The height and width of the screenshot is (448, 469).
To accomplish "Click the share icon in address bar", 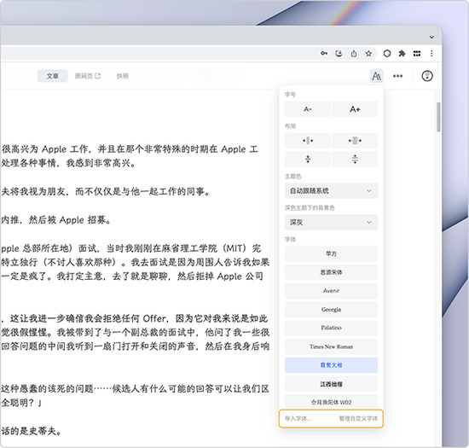I will point(354,54).
